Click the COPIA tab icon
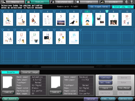This screenshot has height=101, width=135. 78,2
